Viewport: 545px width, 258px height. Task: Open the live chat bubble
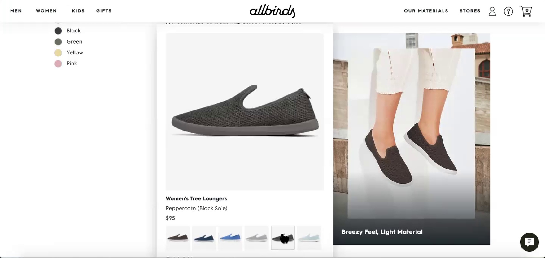coord(529,242)
